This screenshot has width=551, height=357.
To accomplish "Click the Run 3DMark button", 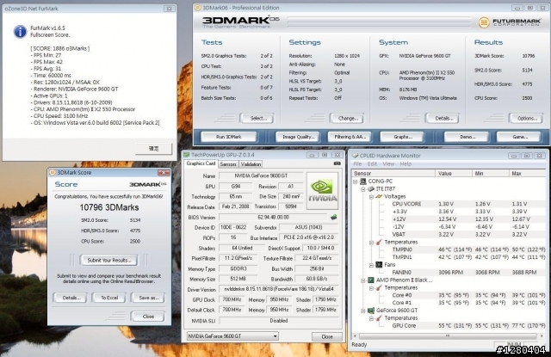I will click(229, 137).
